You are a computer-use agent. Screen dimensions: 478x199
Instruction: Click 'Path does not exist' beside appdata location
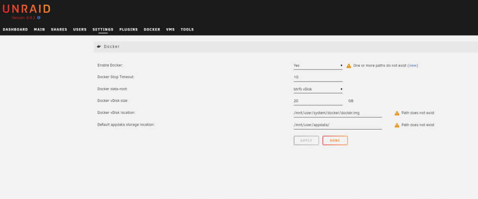[418, 125]
